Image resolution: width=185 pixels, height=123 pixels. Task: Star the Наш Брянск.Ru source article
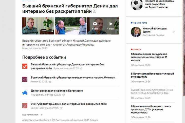point(64,95)
